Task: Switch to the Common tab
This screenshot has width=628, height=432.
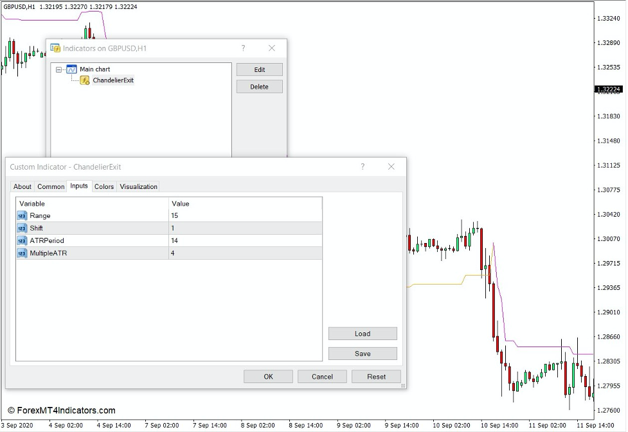Action: point(50,186)
